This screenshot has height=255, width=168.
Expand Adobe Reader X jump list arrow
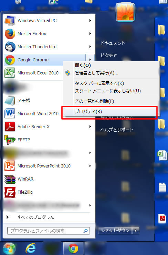(90, 127)
